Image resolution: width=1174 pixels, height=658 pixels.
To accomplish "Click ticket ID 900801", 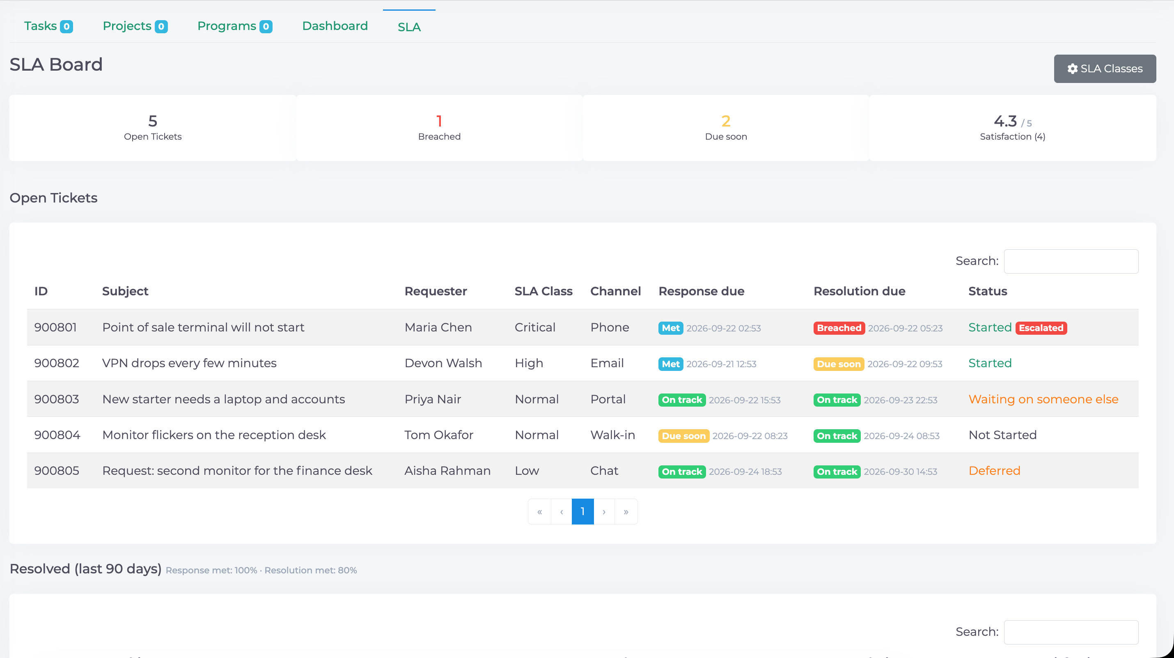I will click(x=55, y=327).
